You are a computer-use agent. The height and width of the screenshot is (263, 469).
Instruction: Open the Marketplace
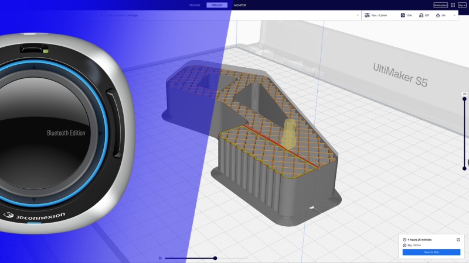(x=441, y=5)
